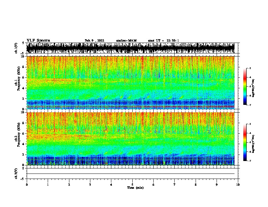Click the -7 label on ch.2 color bar
268x207 pixels.
[x=250, y=161]
